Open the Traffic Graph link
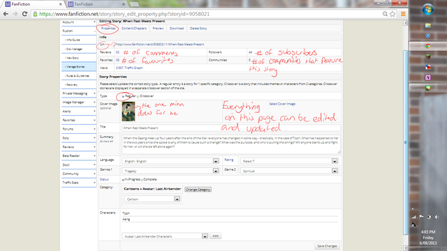The height and width of the screenshot is (251, 447). (133, 68)
